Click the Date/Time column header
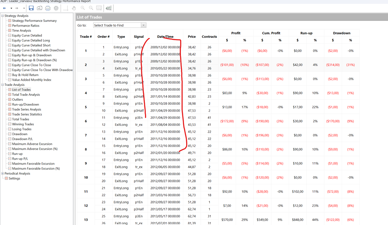The width and height of the screenshot is (388, 225). [165, 37]
